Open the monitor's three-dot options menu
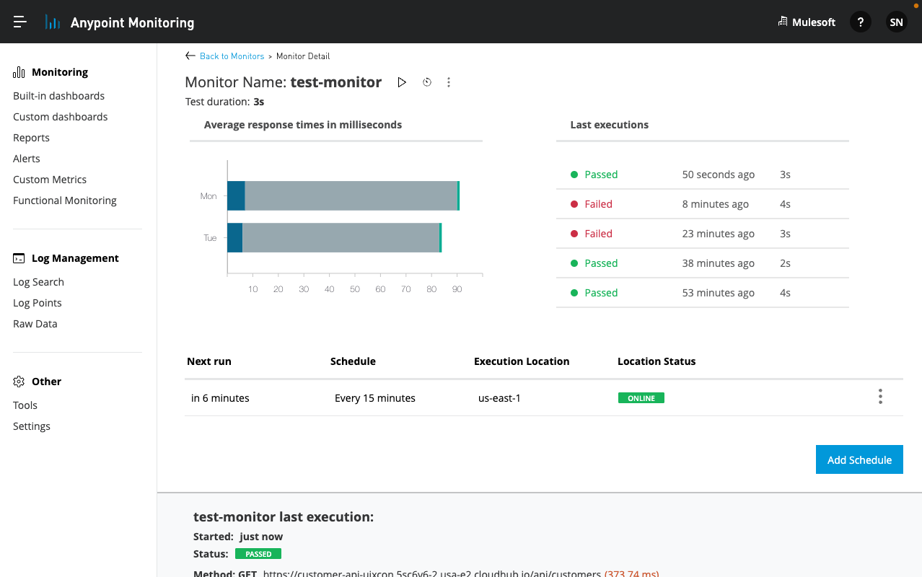The height and width of the screenshot is (577, 922). (x=448, y=82)
